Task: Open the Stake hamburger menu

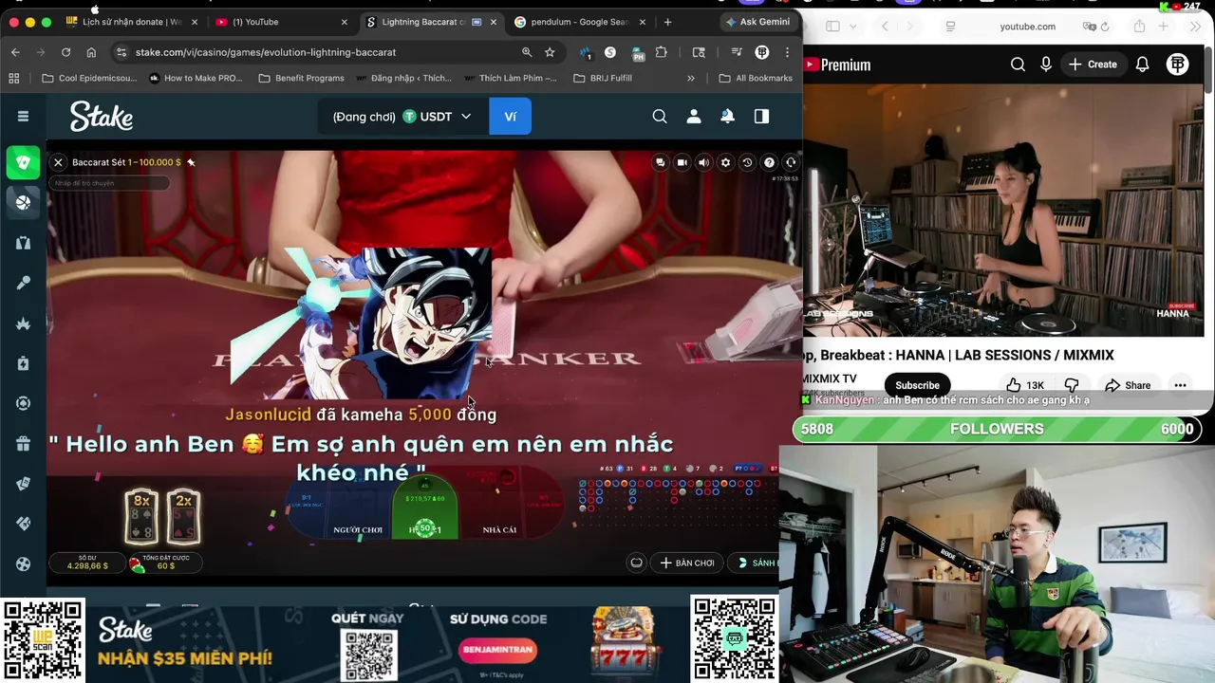Action: point(23,116)
